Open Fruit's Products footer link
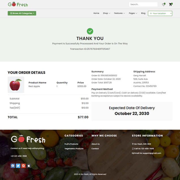This screenshot has height=180, width=180. [71, 144]
